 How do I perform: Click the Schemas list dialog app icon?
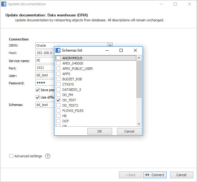(x=58, y=50)
